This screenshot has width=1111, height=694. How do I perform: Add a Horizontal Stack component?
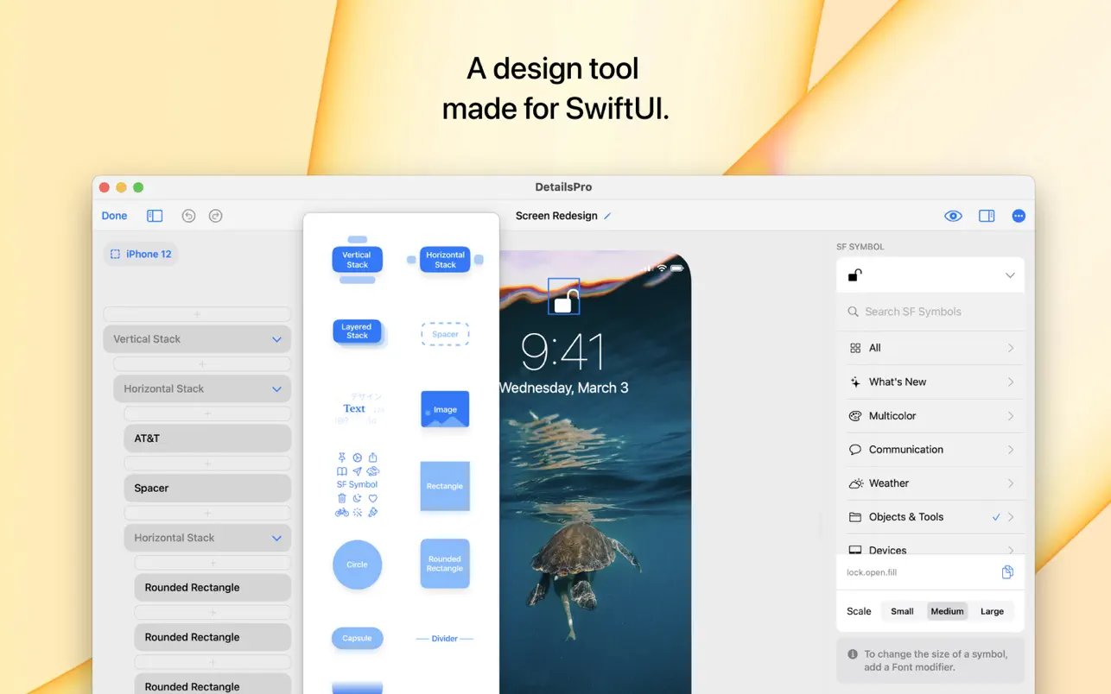444,258
